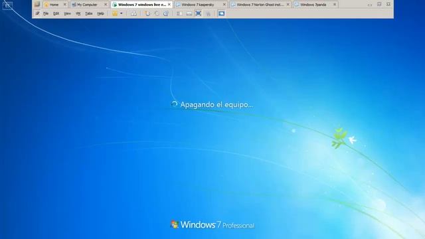Switch to Windows 7 Norton Ghost tab

coord(260,5)
